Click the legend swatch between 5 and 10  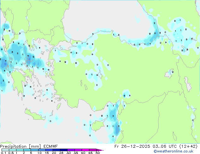coord(35,150)
